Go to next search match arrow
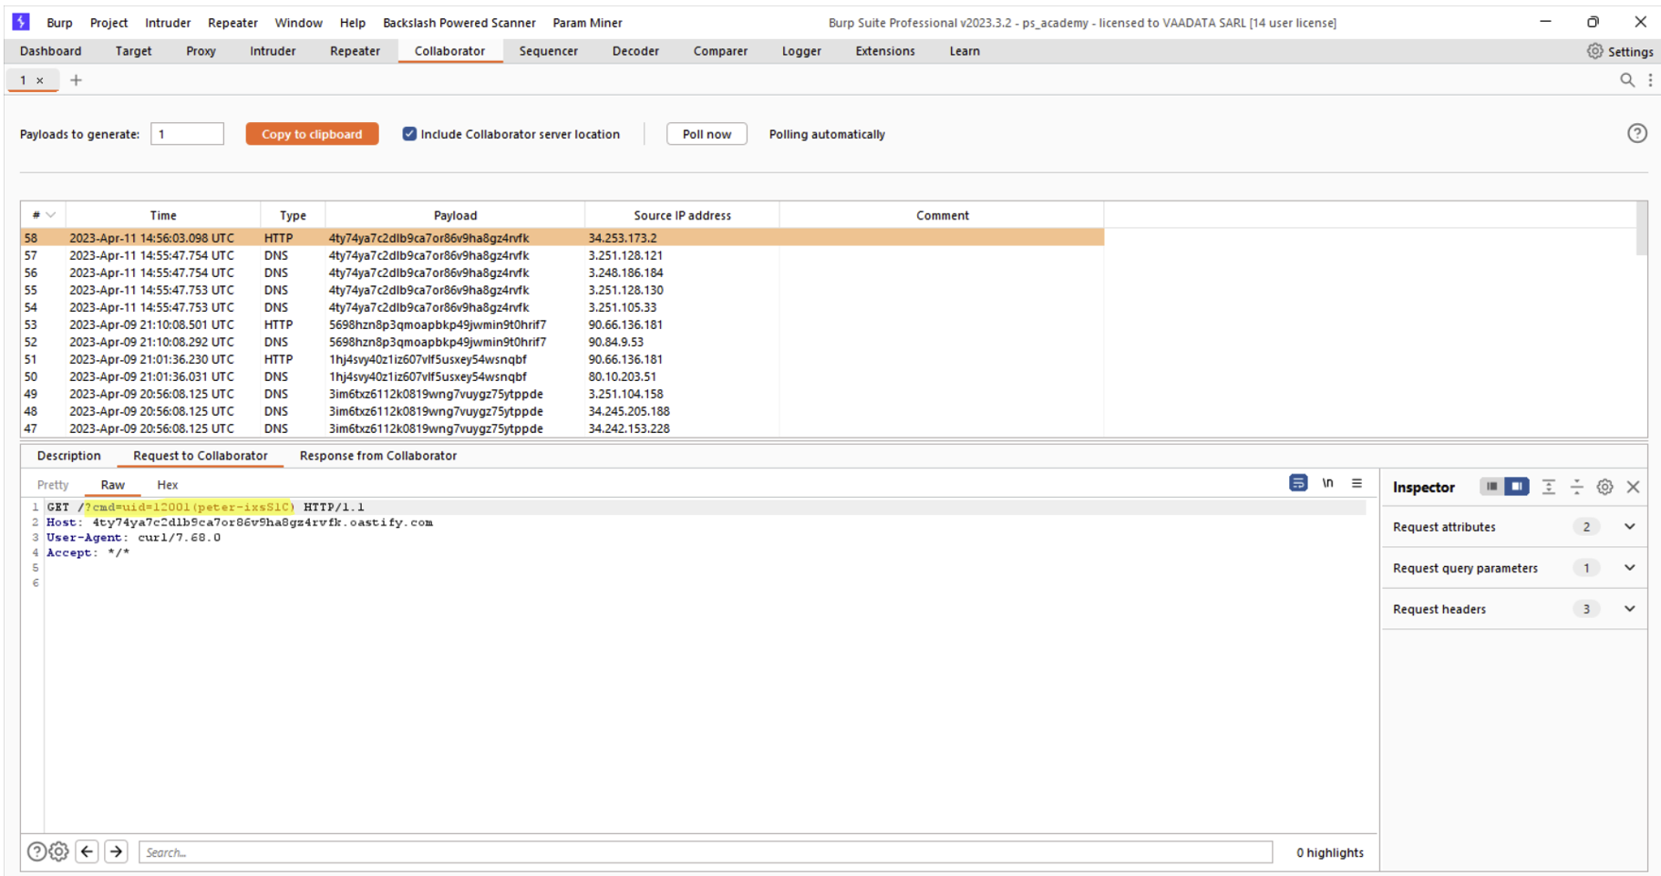 (x=116, y=851)
